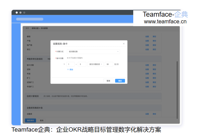Select 薪酬设置 in the breadcrumb
The height and width of the screenshot is (138, 203).
click(x=35, y=28)
